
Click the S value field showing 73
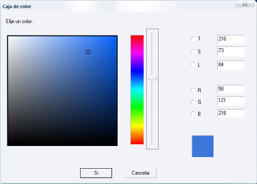(x=231, y=52)
